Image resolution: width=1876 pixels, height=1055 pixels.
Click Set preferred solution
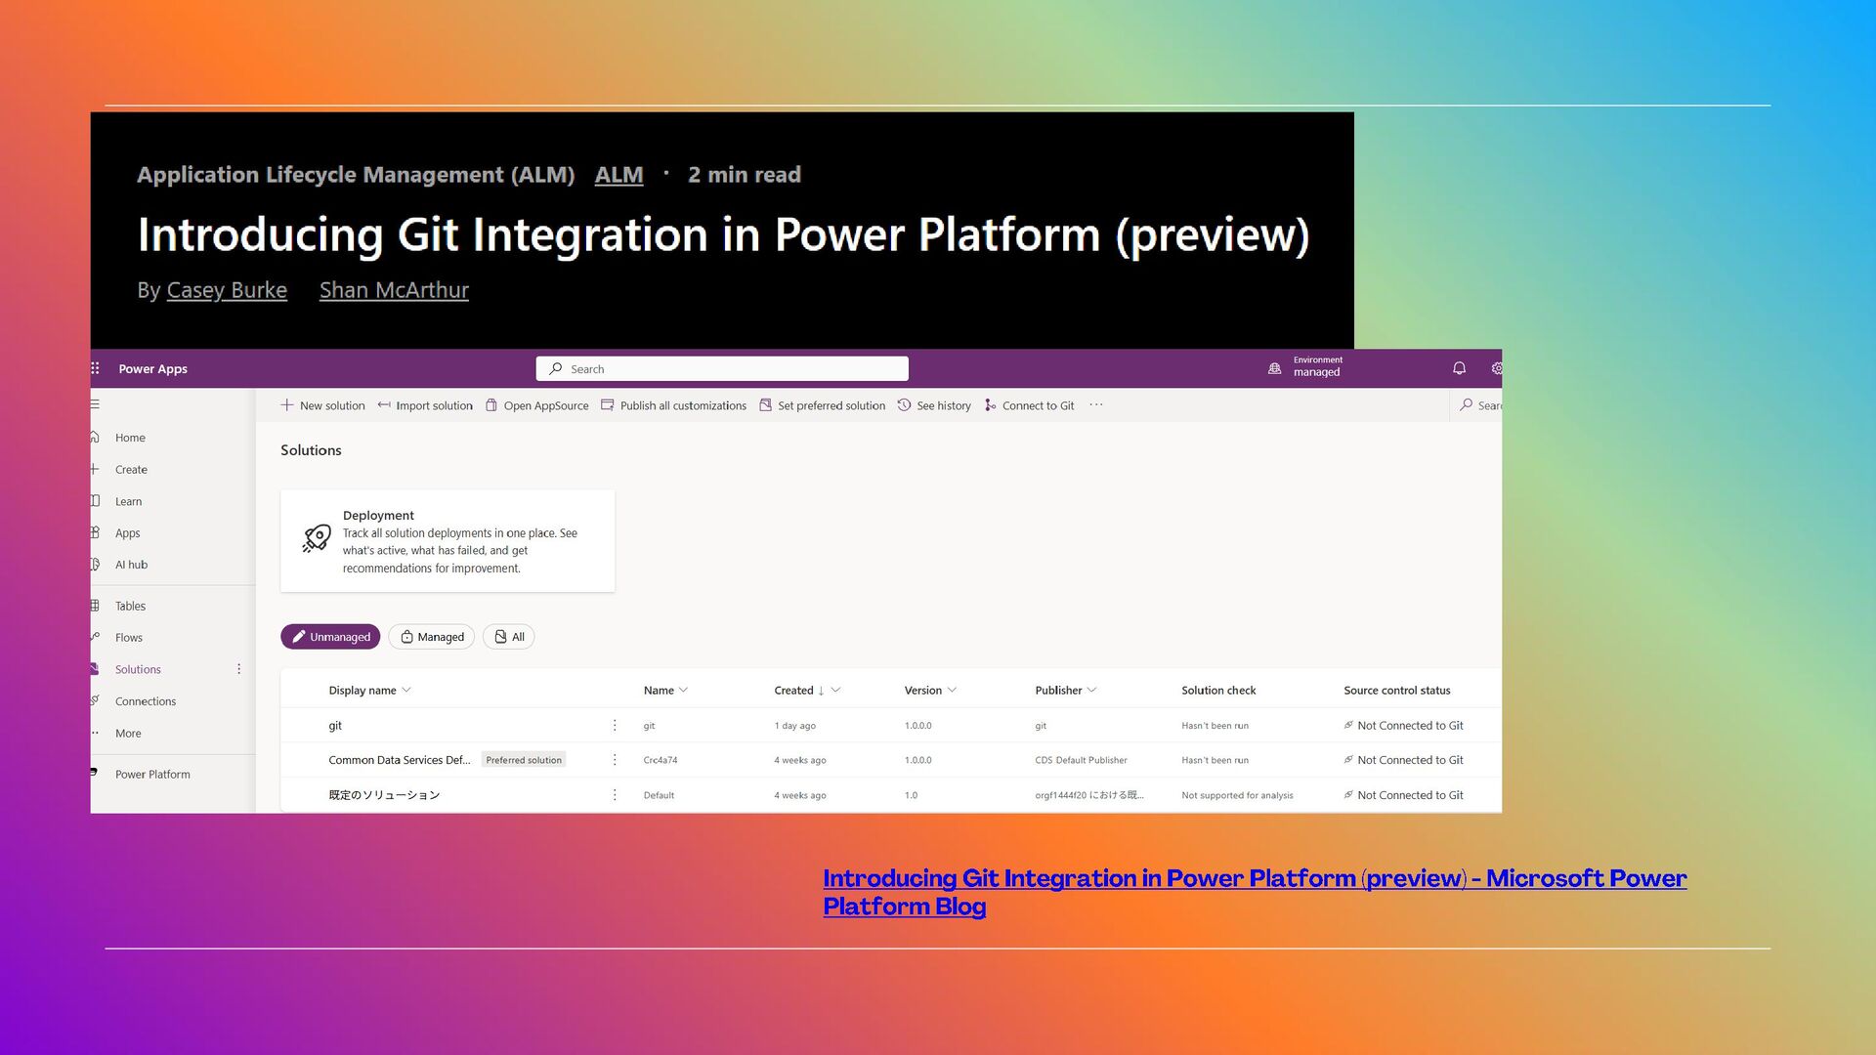[x=823, y=405]
